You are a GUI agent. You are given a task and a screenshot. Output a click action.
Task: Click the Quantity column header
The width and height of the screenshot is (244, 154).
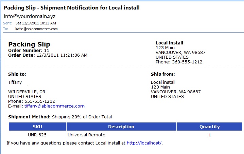pos(209,127)
